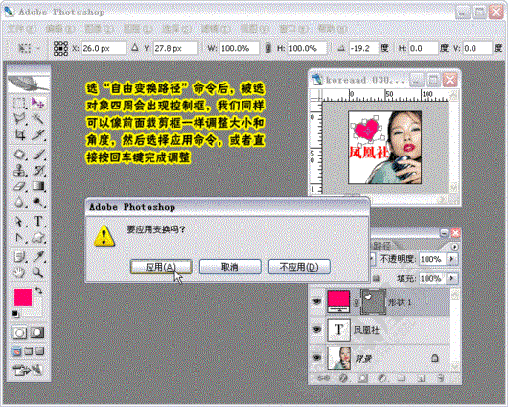Open the second menu in menu bar
Viewport: 508px width, 407px height.
[59, 29]
